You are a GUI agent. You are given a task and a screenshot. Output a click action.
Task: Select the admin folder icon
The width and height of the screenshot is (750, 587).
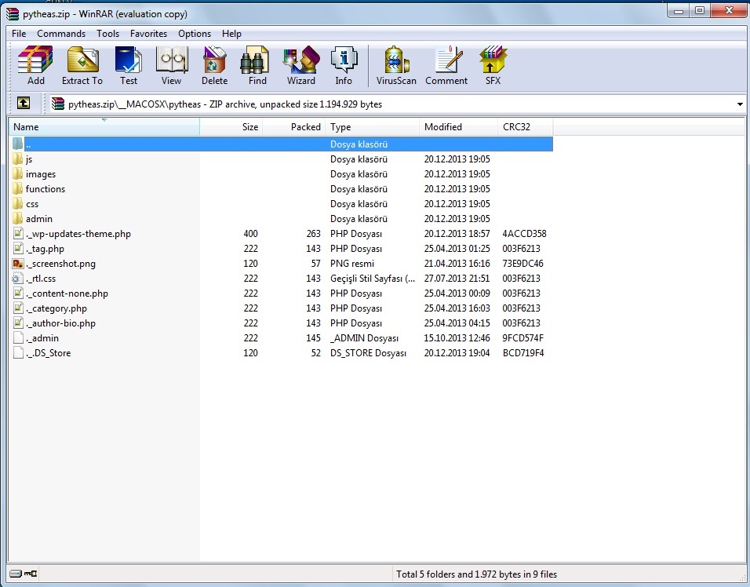pos(18,218)
